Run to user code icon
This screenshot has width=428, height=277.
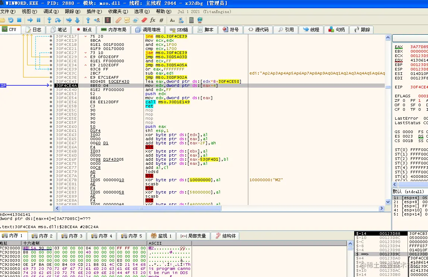[x=97, y=20]
